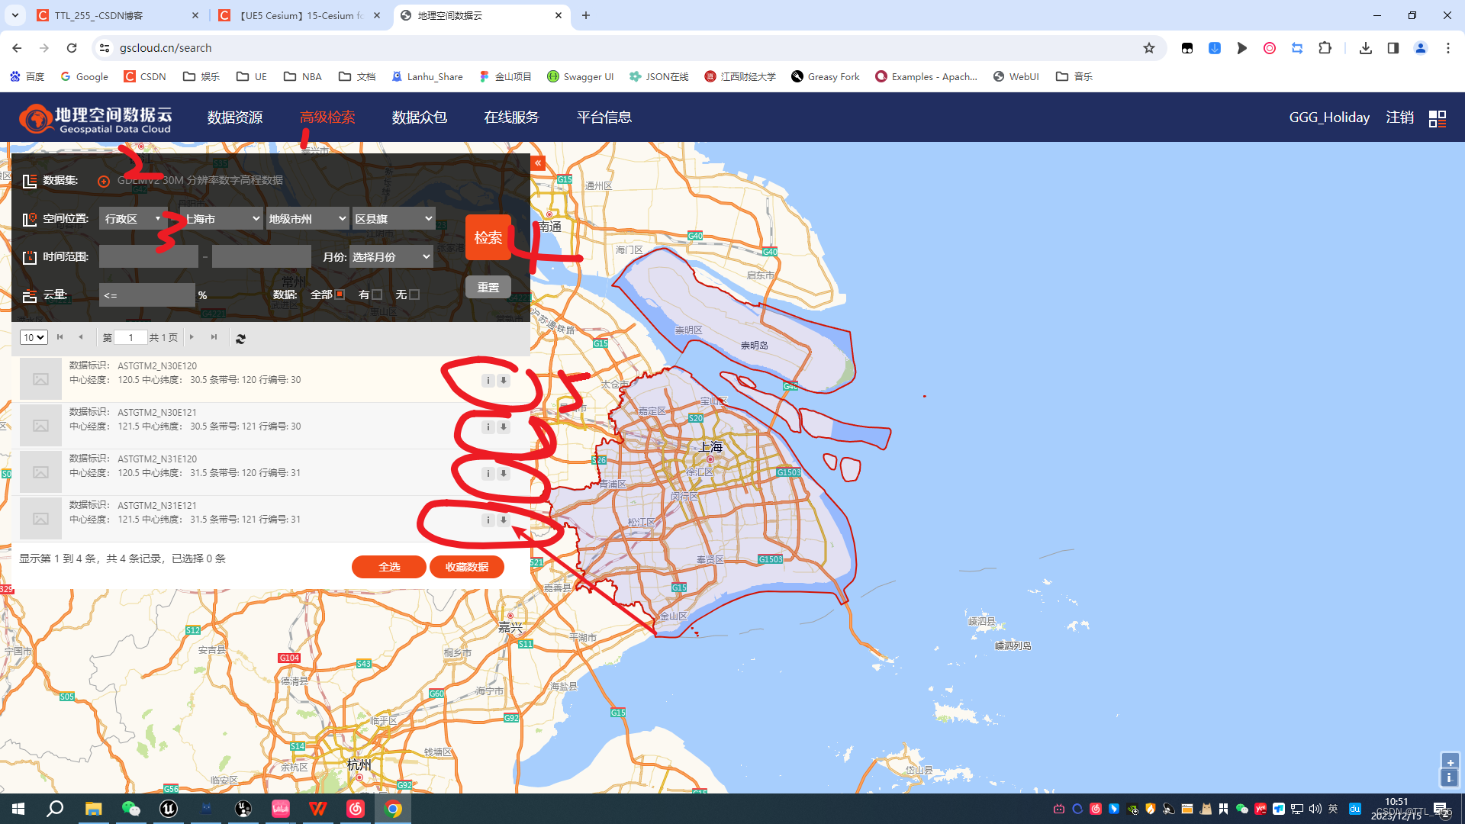Open the 上海市 province dropdown

221,219
